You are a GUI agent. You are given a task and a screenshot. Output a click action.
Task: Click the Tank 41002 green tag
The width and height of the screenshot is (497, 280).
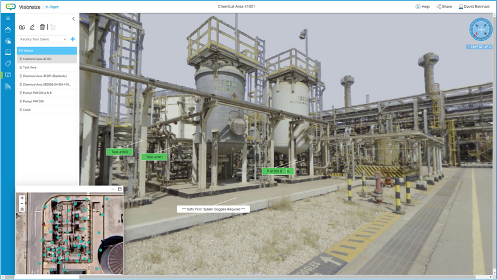[x=119, y=152]
